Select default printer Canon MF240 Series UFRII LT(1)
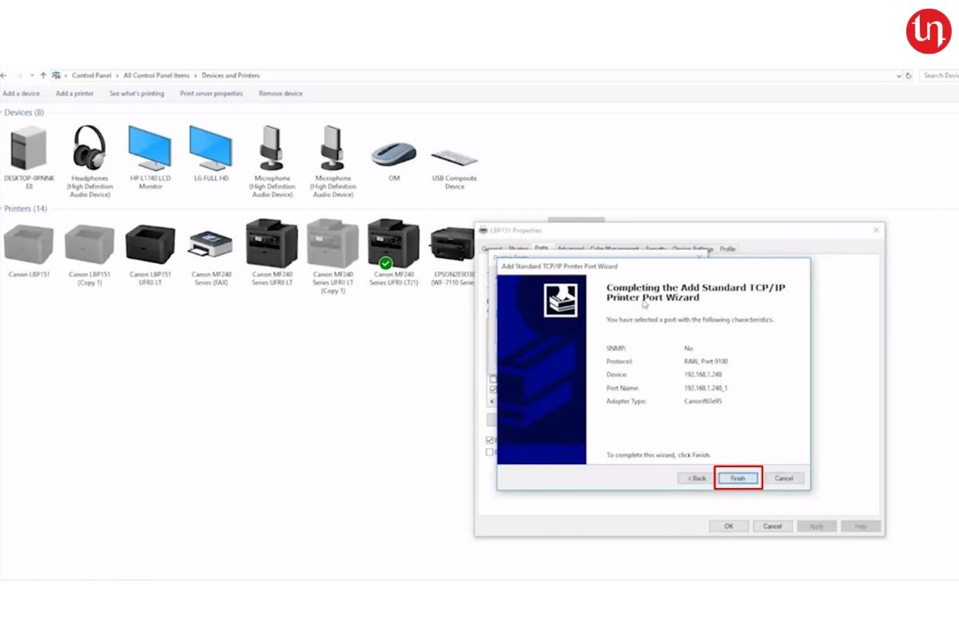Screen dimensions: 959x639 point(393,243)
